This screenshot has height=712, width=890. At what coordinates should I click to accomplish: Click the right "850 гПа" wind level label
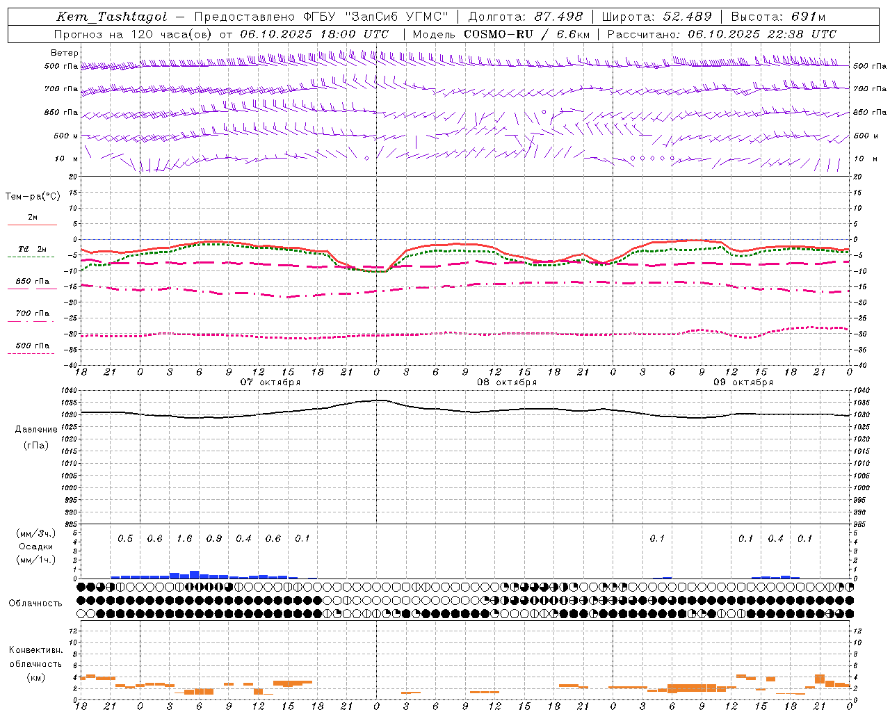click(870, 112)
